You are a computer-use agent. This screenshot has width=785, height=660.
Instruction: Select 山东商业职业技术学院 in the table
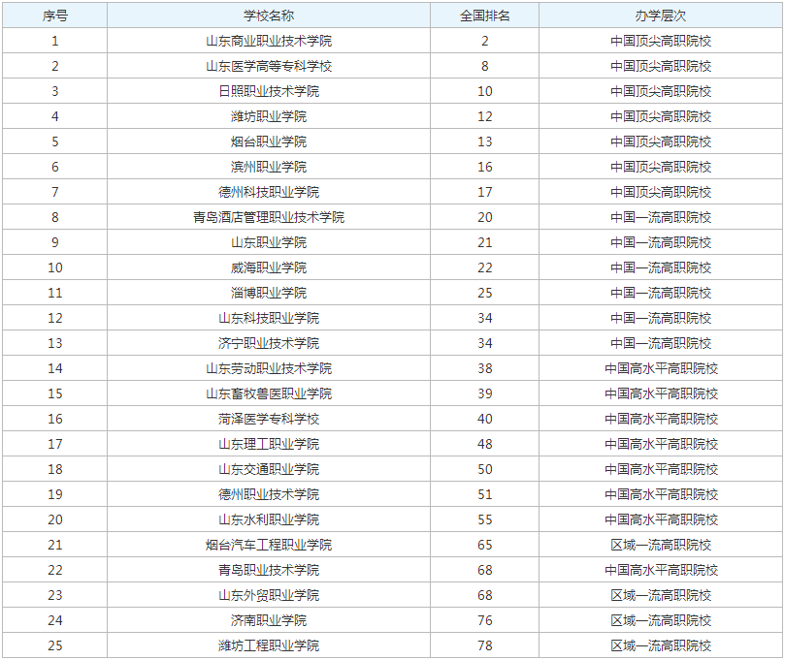(269, 41)
